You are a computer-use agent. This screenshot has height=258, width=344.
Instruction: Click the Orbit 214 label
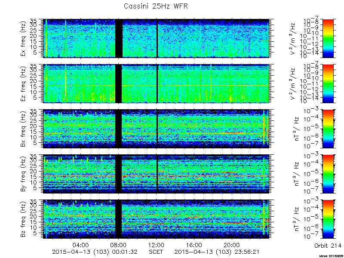point(328,245)
